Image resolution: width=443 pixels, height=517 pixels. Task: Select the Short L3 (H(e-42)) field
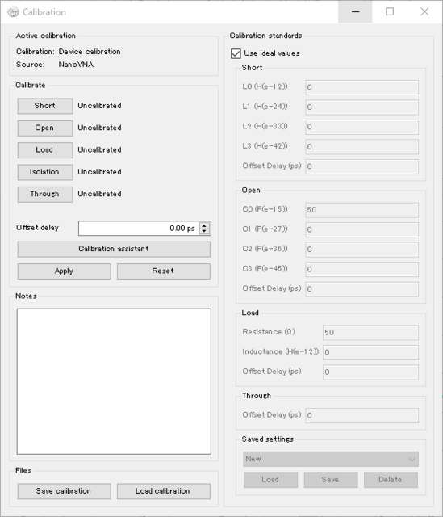362,147
